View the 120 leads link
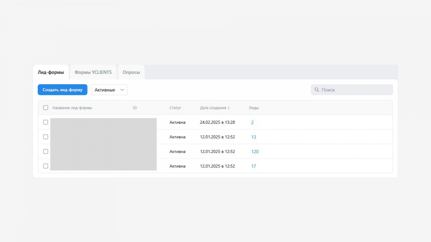This screenshot has width=431, height=242. tap(255, 152)
